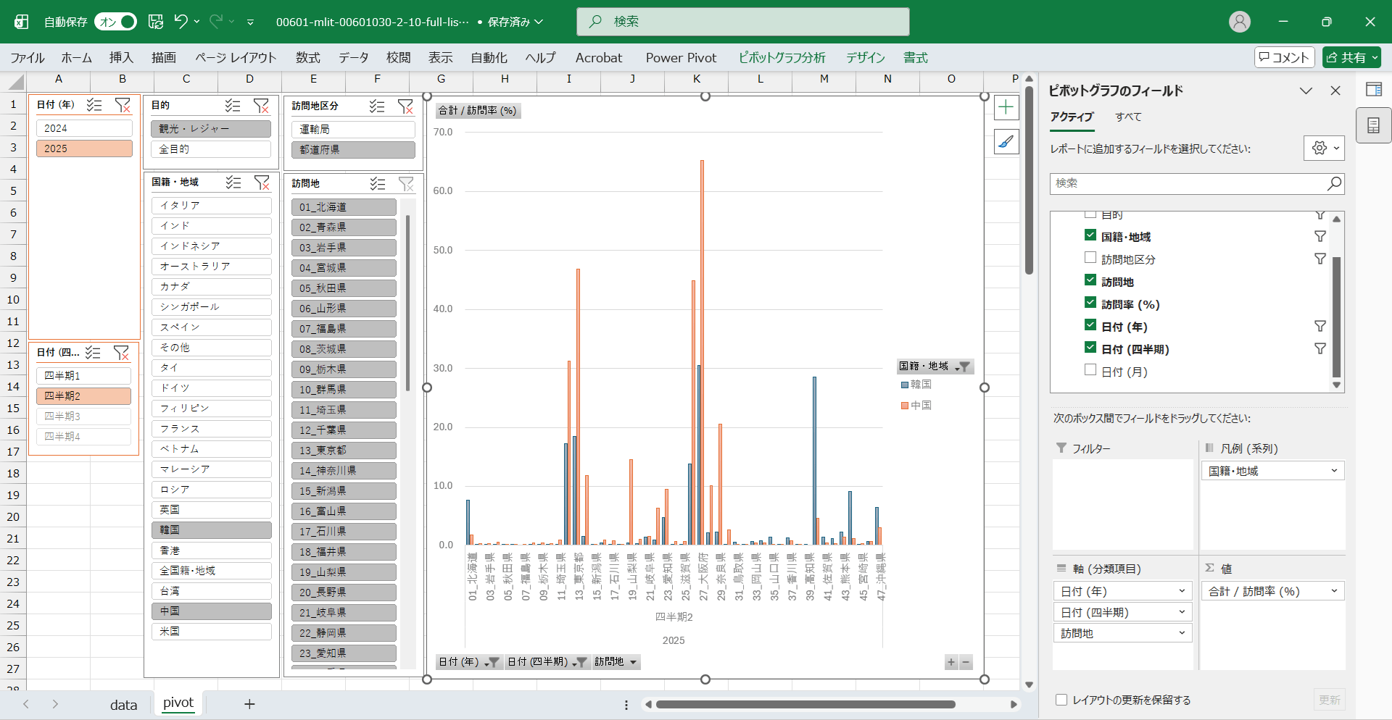
Task: Switch to the data sheet tab
Action: click(123, 704)
